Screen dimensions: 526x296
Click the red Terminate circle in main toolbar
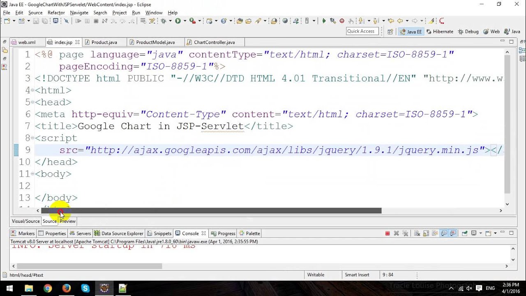pyautogui.click(x=342, y=21)
